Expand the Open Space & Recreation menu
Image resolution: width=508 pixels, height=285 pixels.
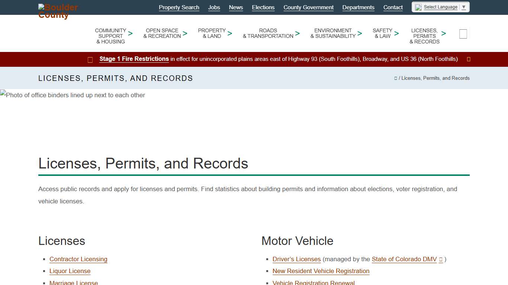(x=162, y=33)
